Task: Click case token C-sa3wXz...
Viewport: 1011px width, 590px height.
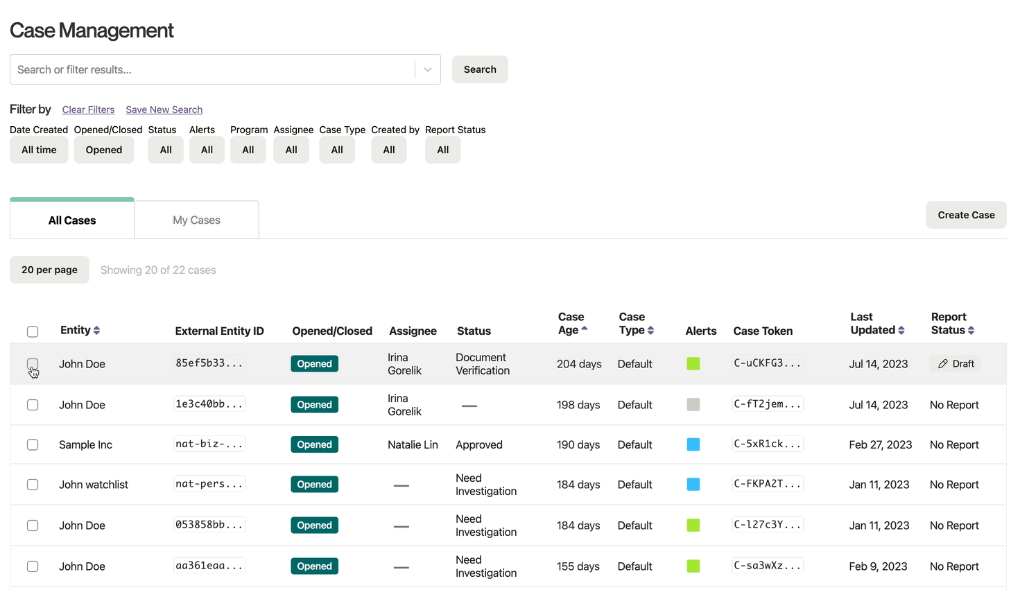Action: [768, 565]
